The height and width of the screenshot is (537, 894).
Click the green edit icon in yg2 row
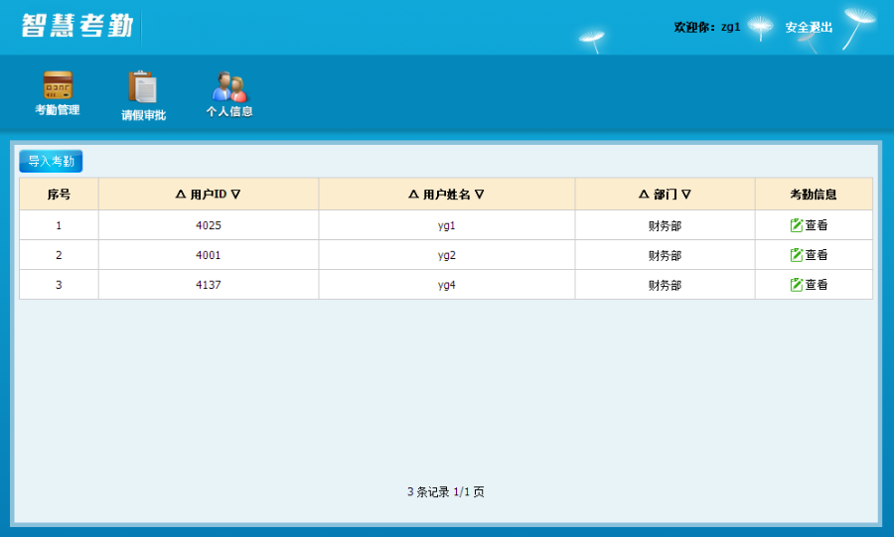click(797, 255)
